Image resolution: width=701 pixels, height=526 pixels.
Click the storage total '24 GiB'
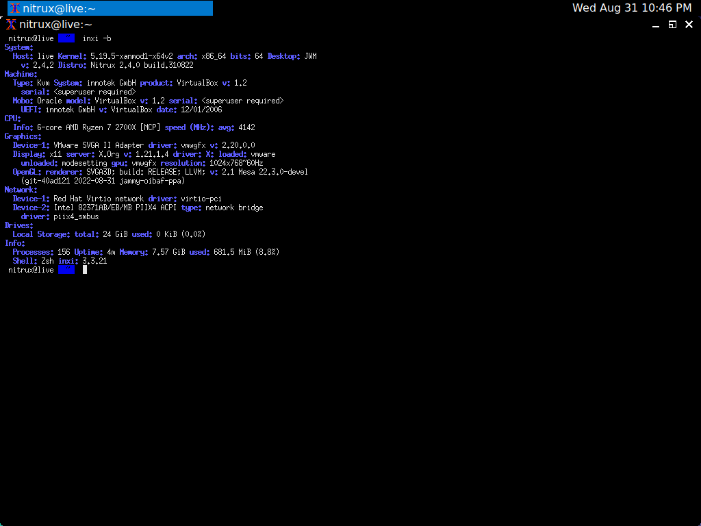115,234
